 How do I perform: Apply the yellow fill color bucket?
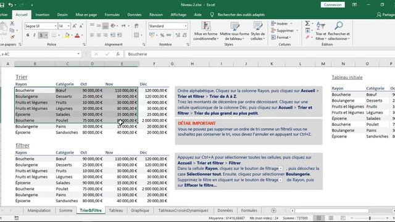(x=67, y=35)
